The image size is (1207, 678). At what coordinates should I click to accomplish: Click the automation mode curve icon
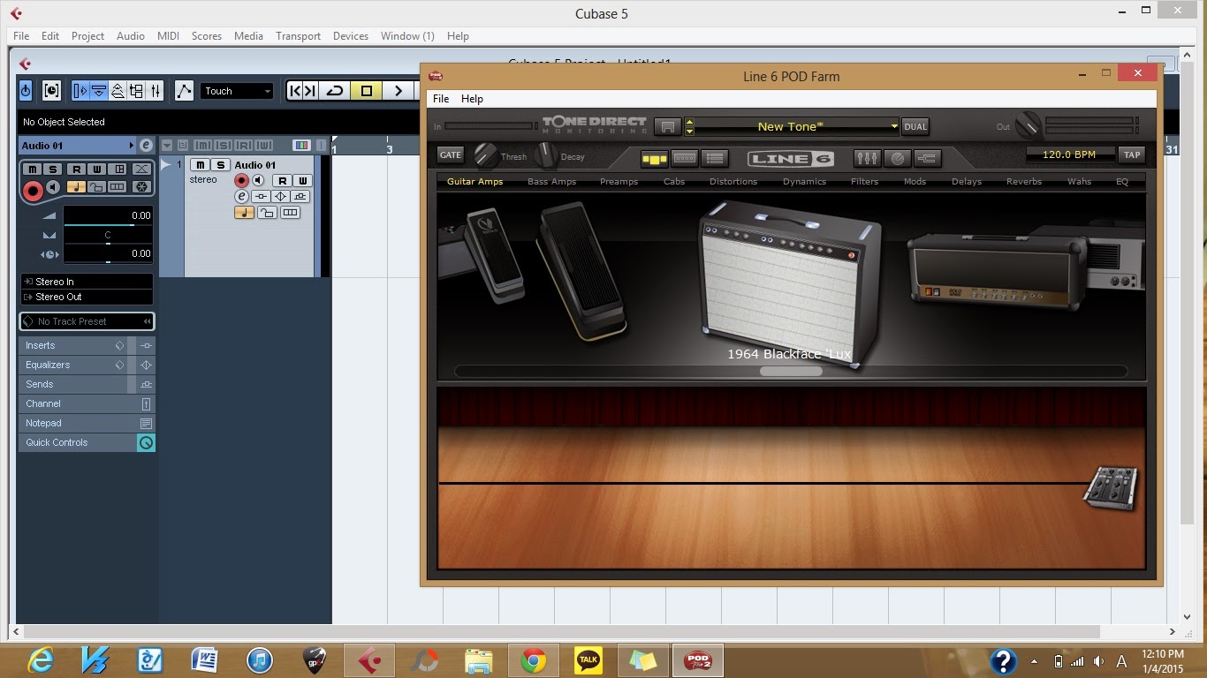coord(184,90)
